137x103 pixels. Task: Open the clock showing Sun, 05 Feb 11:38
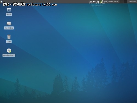(111, 2)
